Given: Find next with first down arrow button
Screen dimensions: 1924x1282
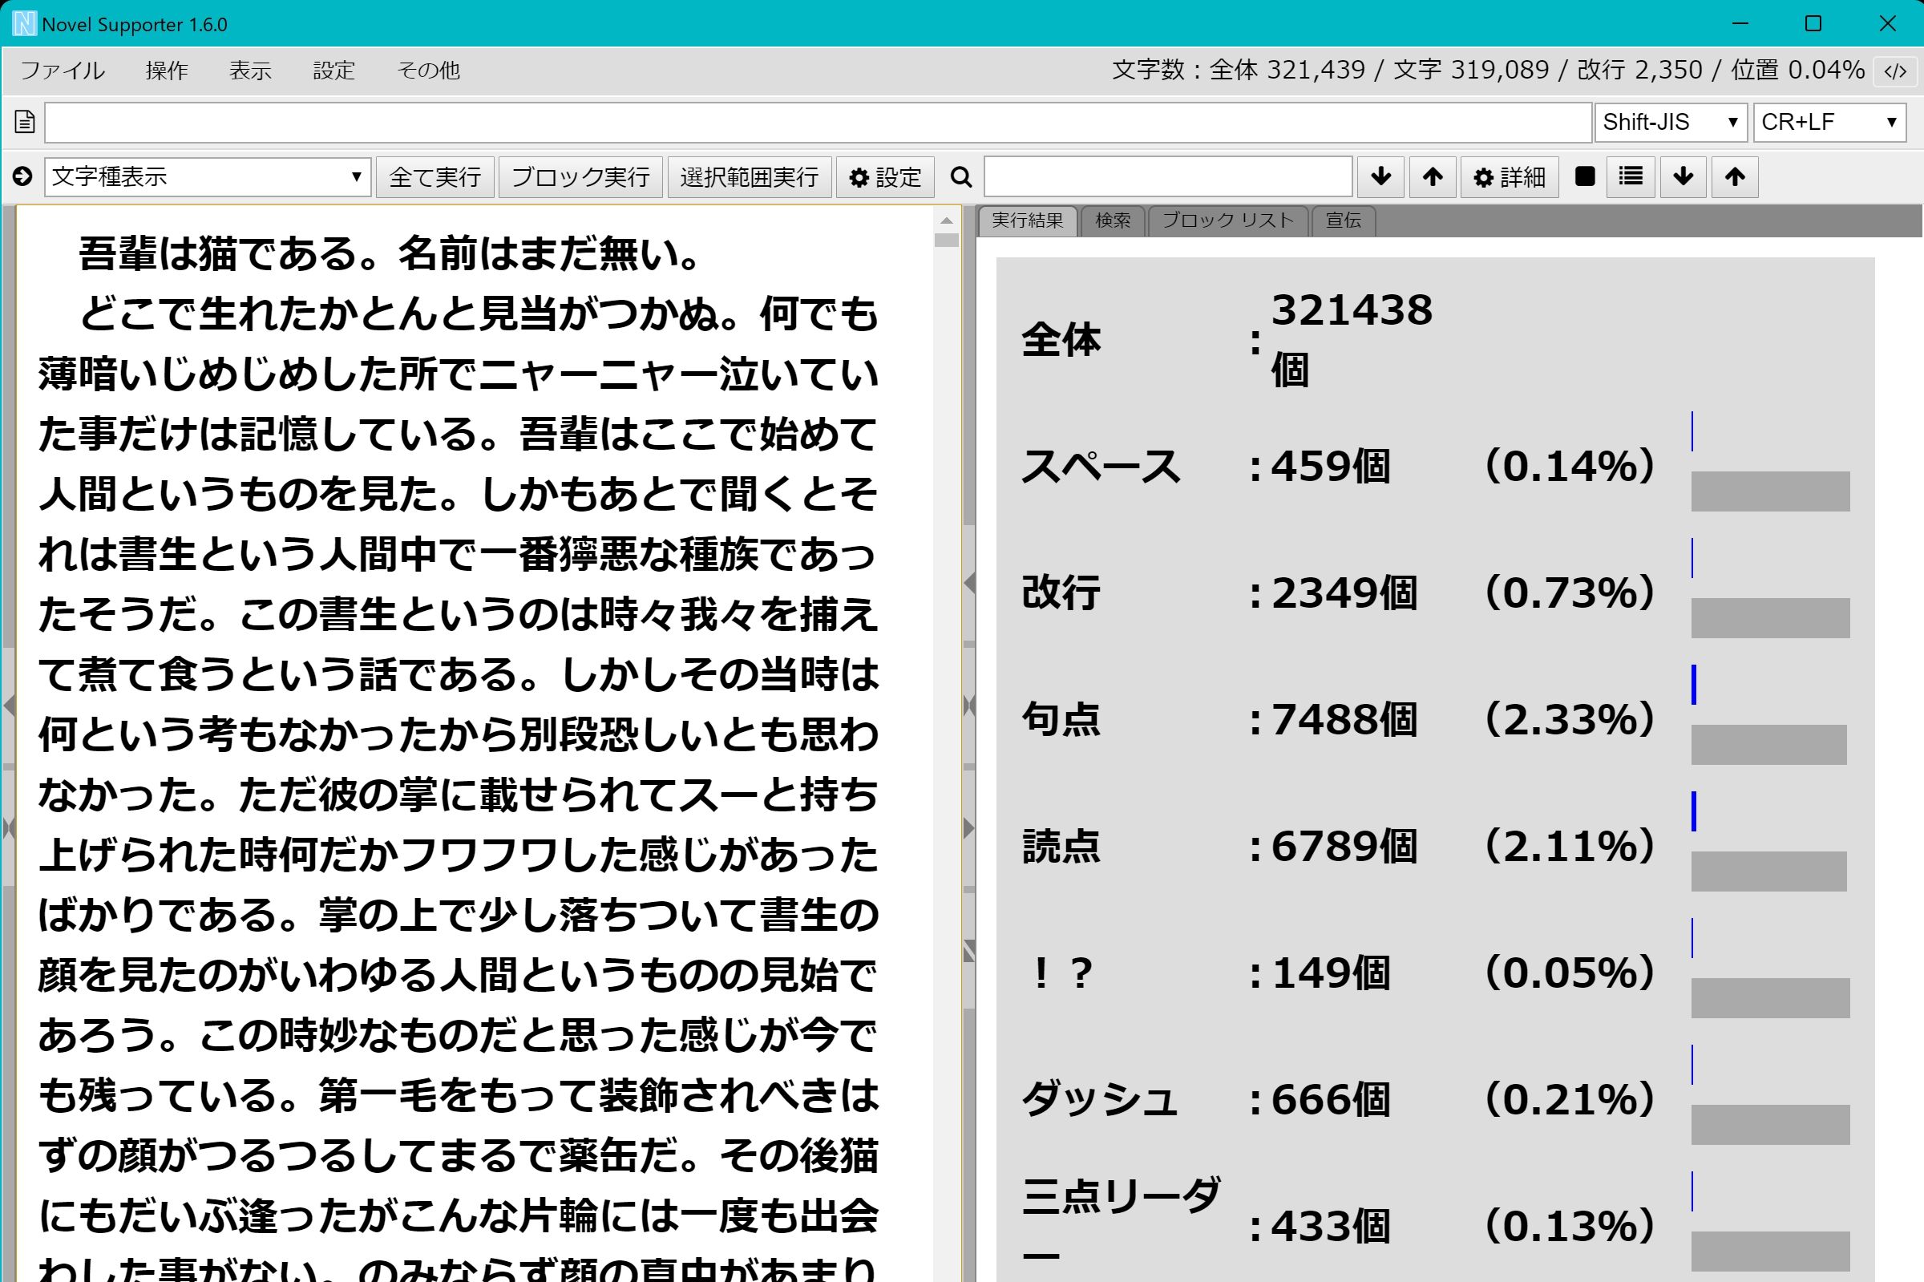Looking at the screenshot, I should click(x=1380, y=176).
